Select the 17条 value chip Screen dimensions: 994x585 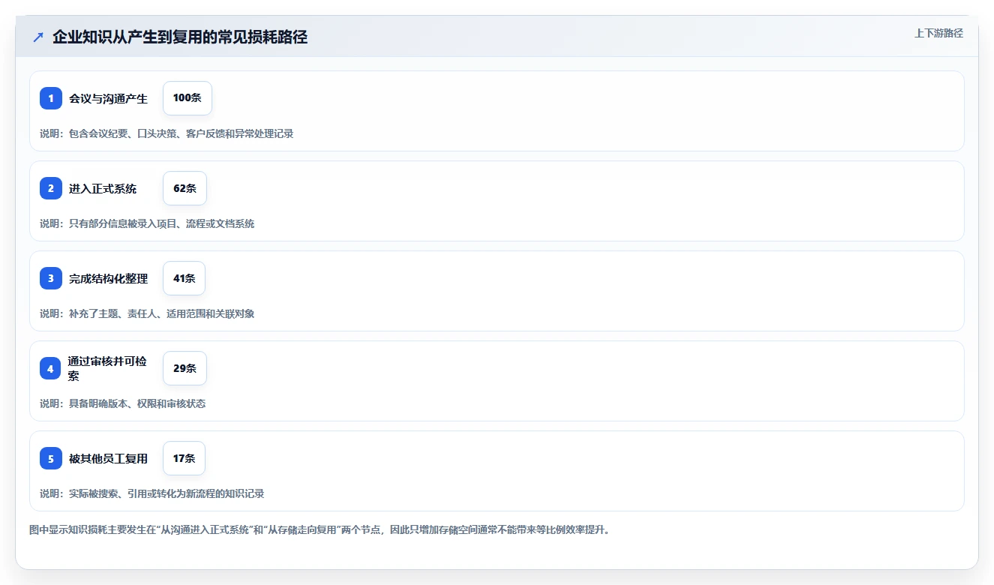(x=184, y=458)
